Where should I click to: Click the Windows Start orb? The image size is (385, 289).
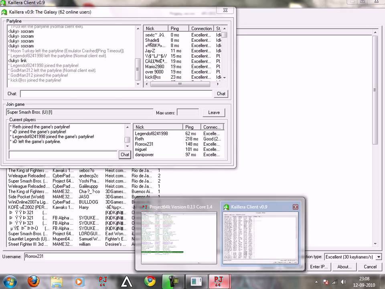9,282
